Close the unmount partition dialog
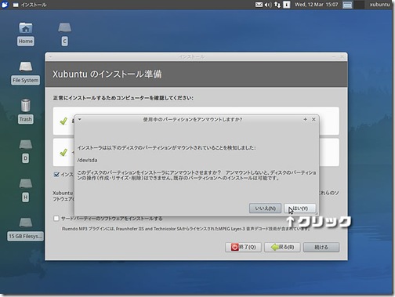 pos(313,119)
